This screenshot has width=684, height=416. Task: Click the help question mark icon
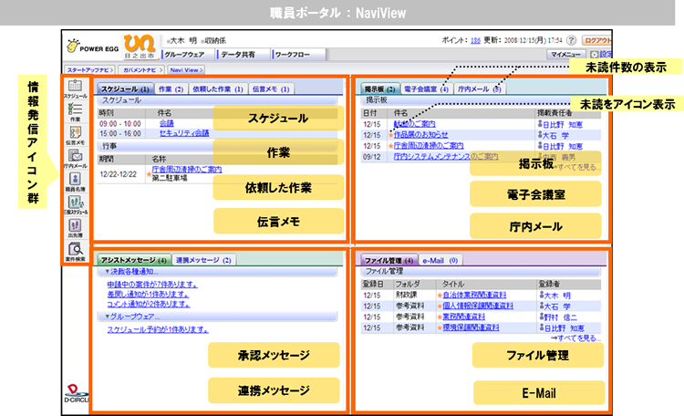click(571, 40)
